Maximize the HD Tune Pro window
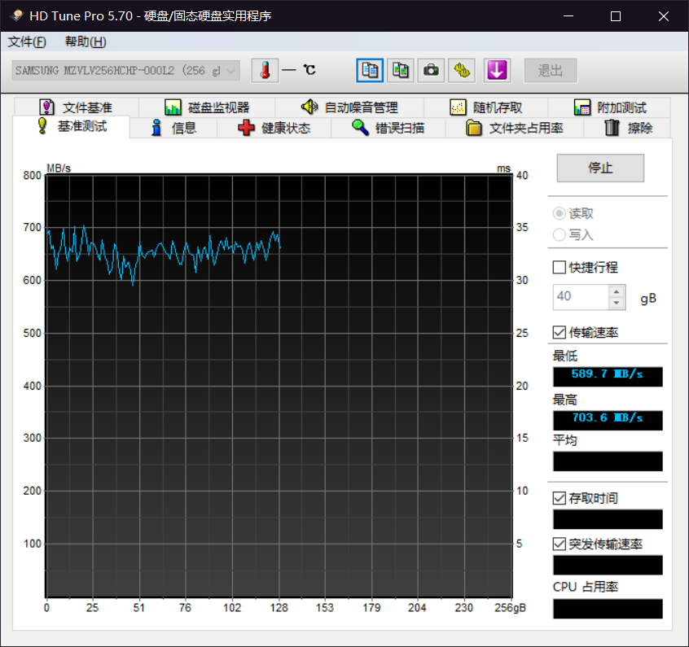689x647 pixels. pyautogui.click(x=616, y=15)
